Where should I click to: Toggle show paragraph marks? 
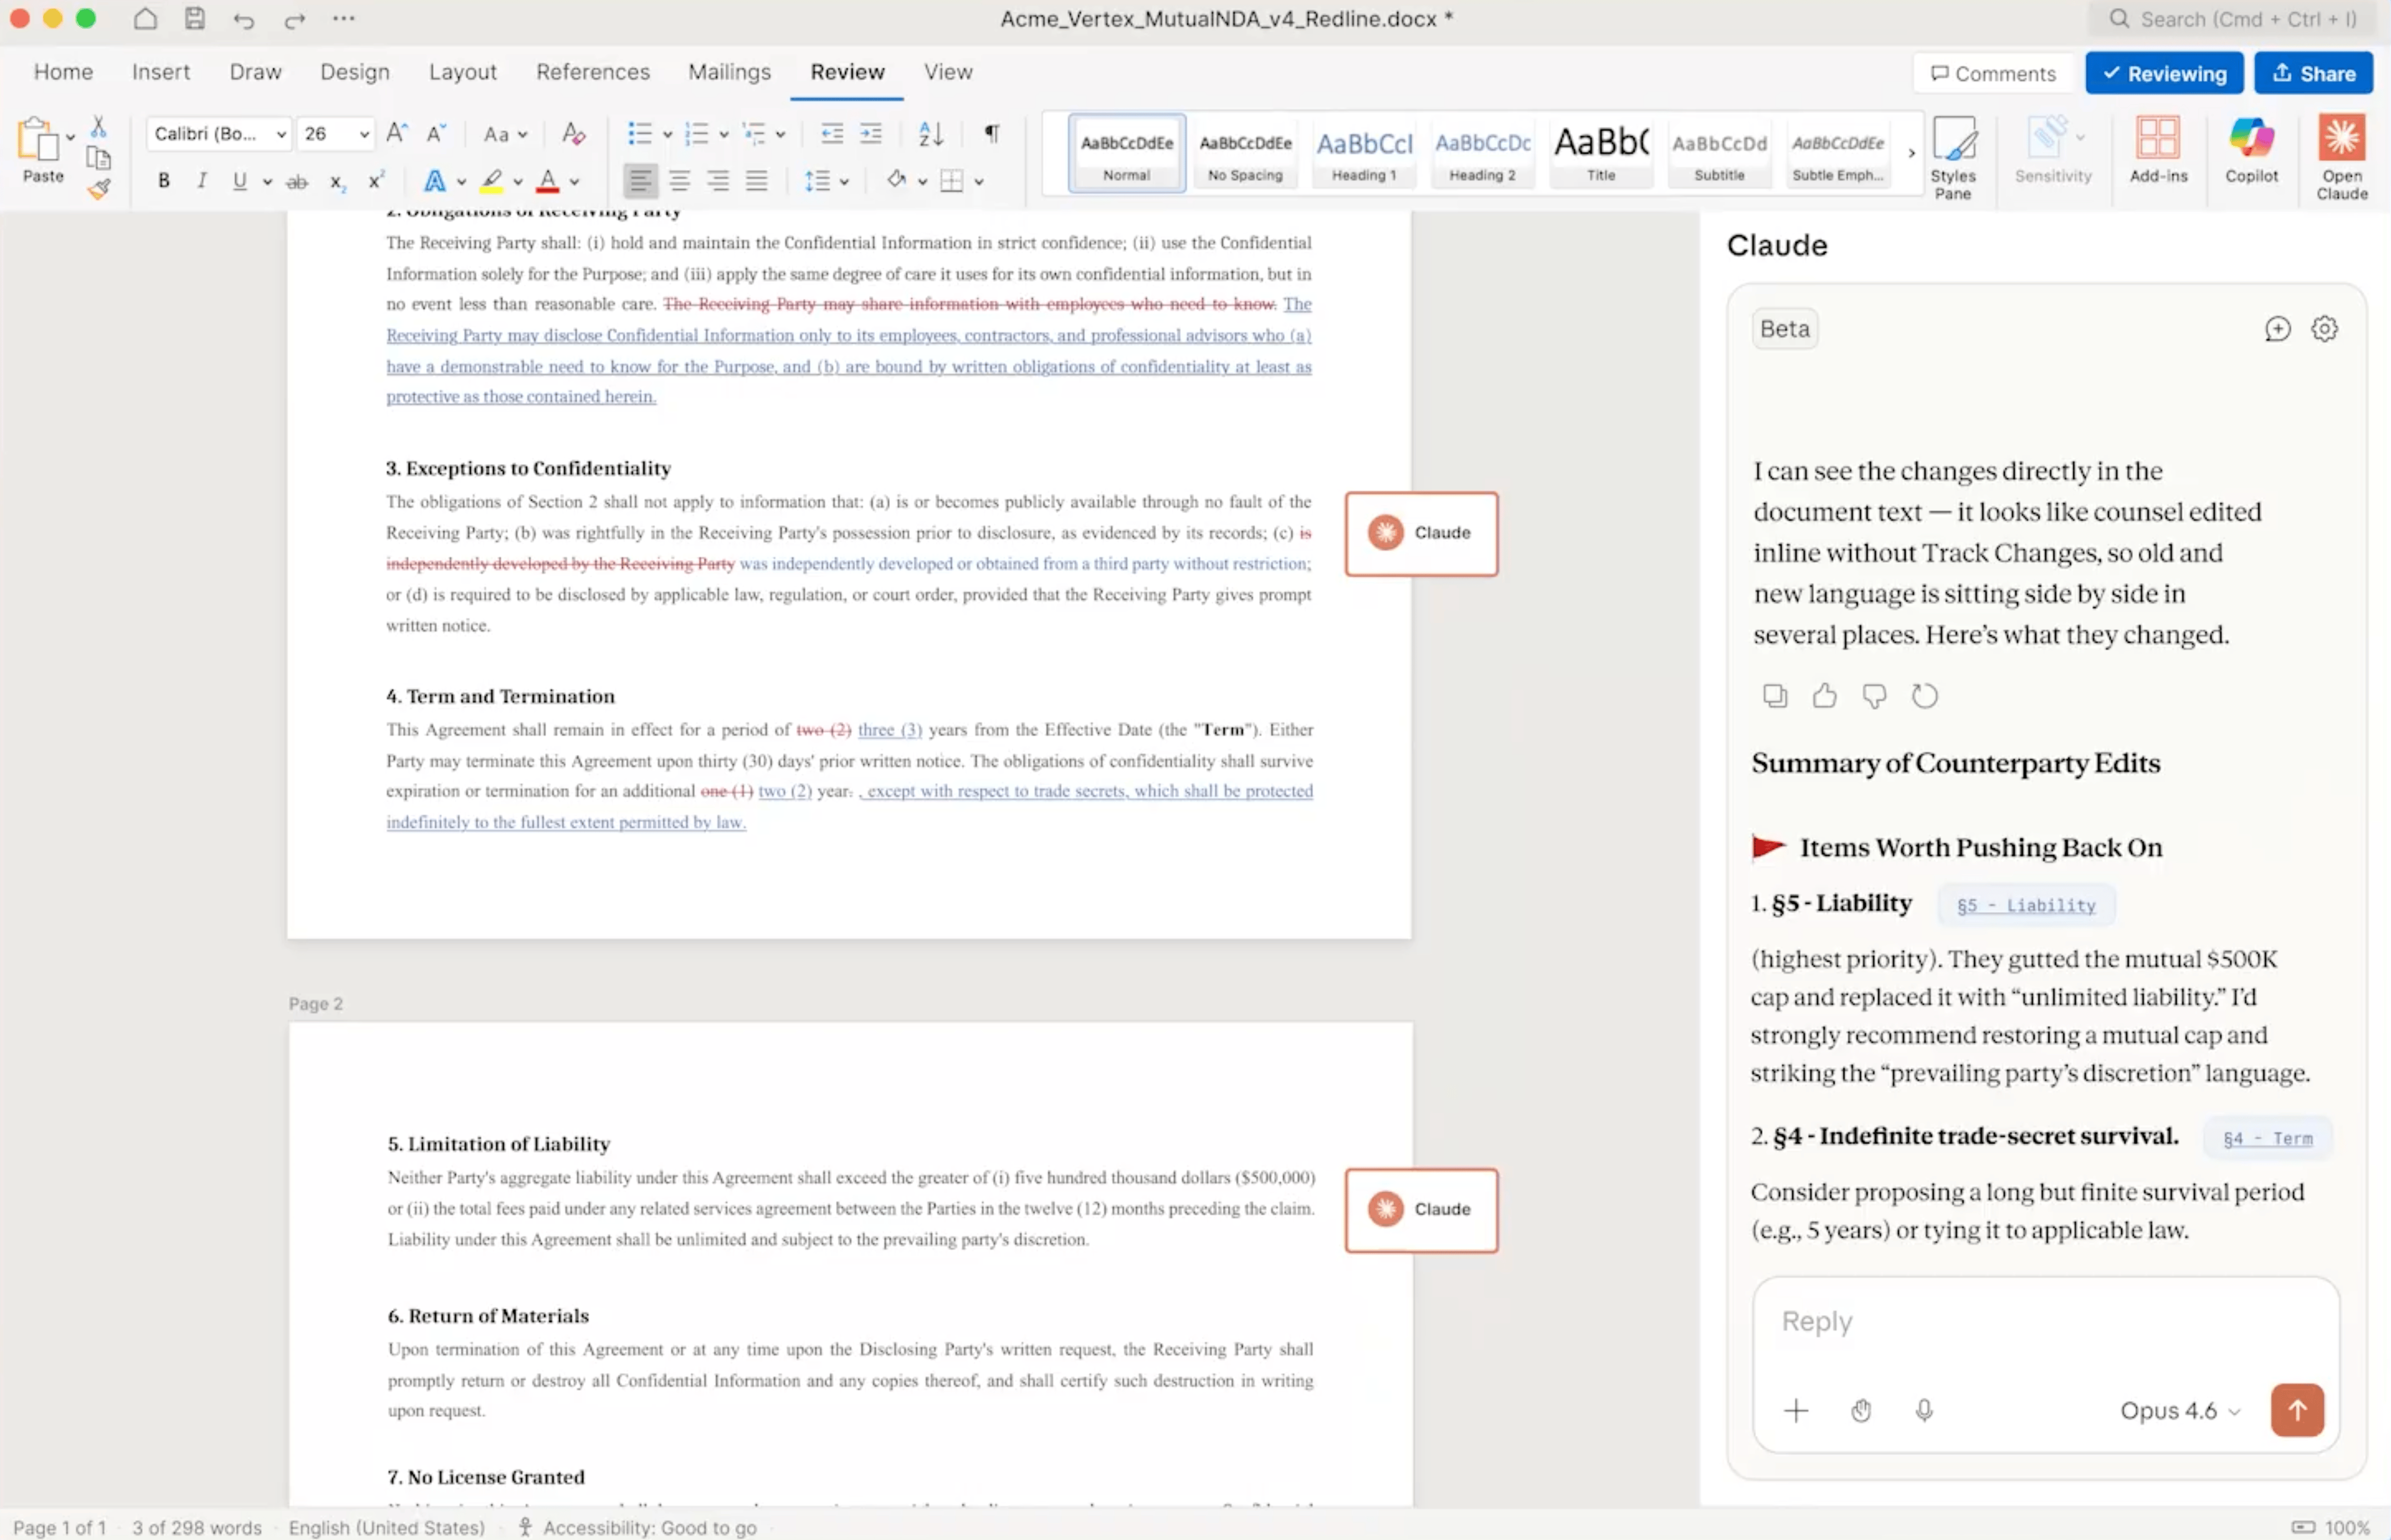pos(991,133)
